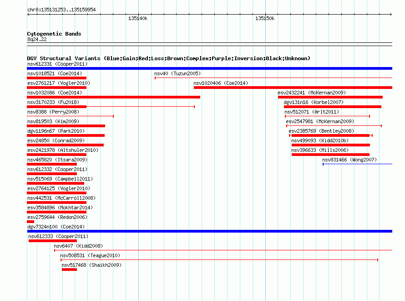Select the red bar under nsv1020406
Screen dimensions: 405x301
coord(293,88)
